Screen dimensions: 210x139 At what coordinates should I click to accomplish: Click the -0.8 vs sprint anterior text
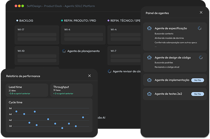[19, 94]
